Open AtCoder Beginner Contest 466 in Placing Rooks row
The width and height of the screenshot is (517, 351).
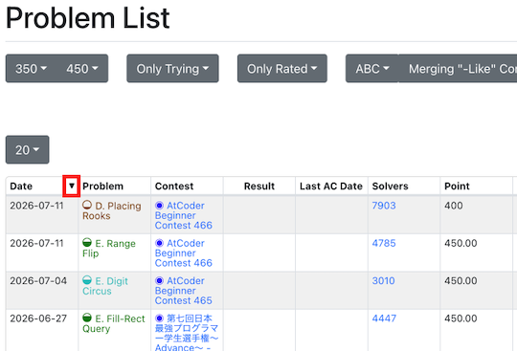point(184,215)
